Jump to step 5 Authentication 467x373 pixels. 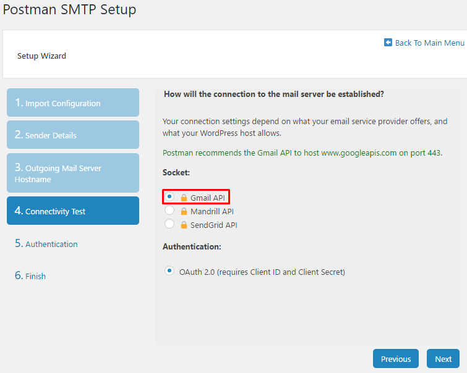[46, 243]
